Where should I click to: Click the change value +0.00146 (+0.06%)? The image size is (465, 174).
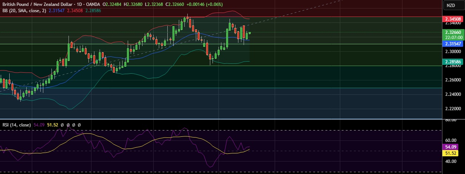(x=204, y=4)
